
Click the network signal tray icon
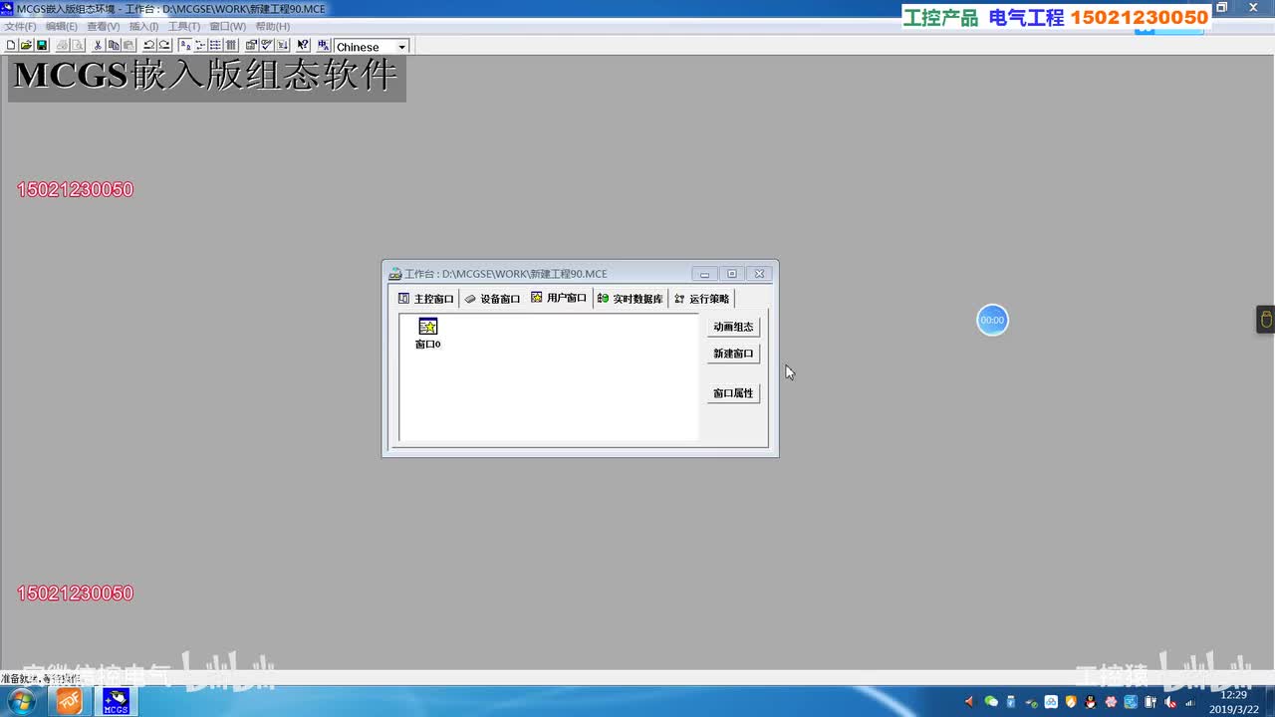pyautogui.click(x=1190, y=702)
